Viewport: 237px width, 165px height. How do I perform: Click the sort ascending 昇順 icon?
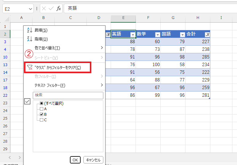pyautogui.click(x=30, y=30)
